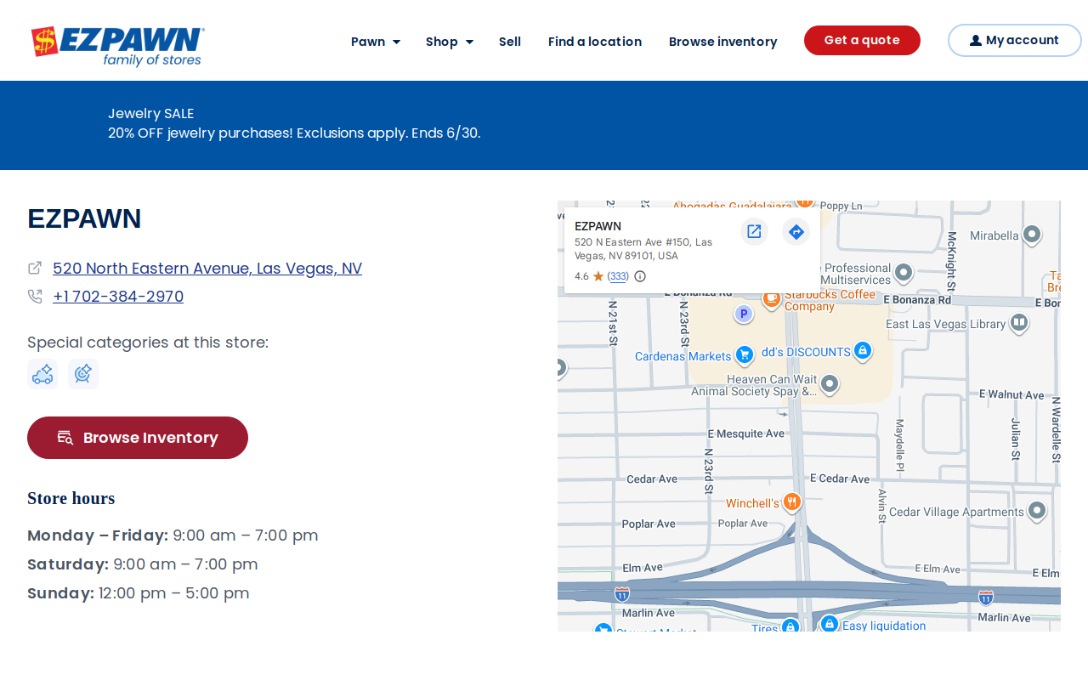The image size is (1088, 680).
Task: Select the Cardenas Markets map pin
Action: (745, 355)
